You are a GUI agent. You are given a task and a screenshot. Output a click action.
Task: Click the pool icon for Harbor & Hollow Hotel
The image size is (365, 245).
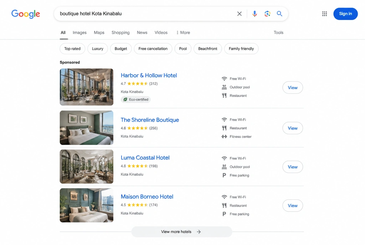pyautogui.click(x=224, y=87)
